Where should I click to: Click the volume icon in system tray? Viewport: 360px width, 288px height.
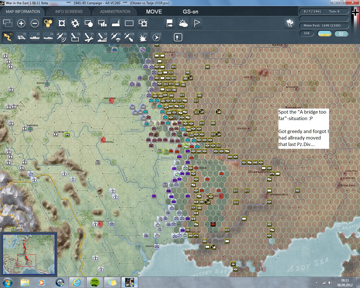(x=330, y=283)
